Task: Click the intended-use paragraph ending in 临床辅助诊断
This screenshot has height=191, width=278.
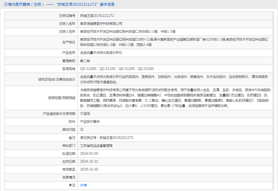Action: click(x=175, y=98)
